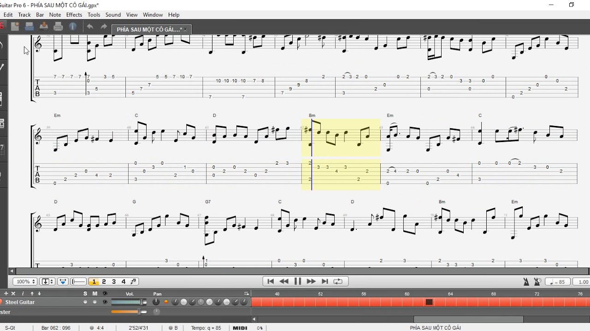This screenshot has height=331, width=590.
Task: Jump to the last bar
Action: (324, 281)
